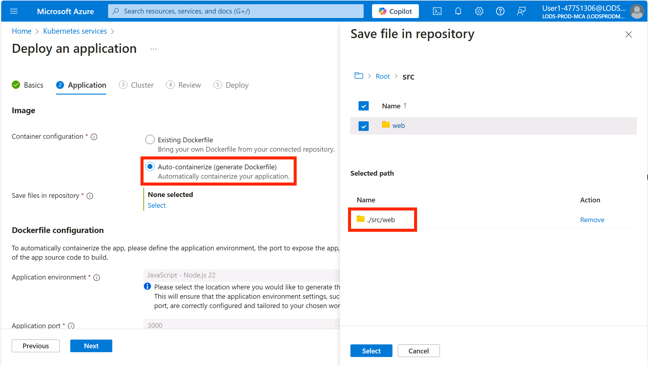Open portal settings gear
The width and height of the screenshot is (648, 366).
(479, 11)
